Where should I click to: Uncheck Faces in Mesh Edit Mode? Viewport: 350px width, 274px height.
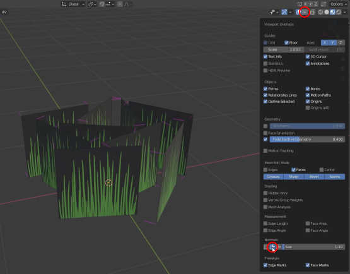pos(293,170)
